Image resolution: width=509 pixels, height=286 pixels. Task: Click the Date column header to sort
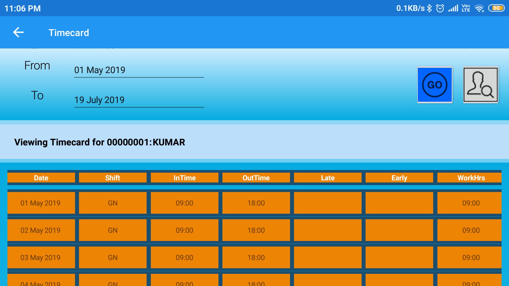[x=40, y=178]
